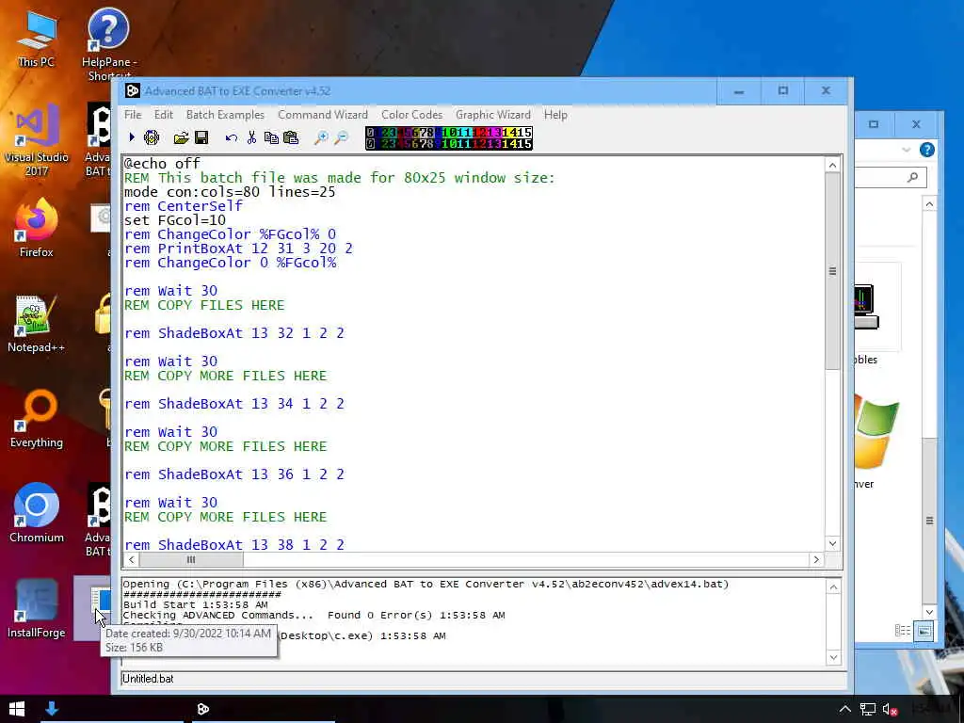Cut selection with the scissors icon
The image size is (964, 723).
pos(251,137)
